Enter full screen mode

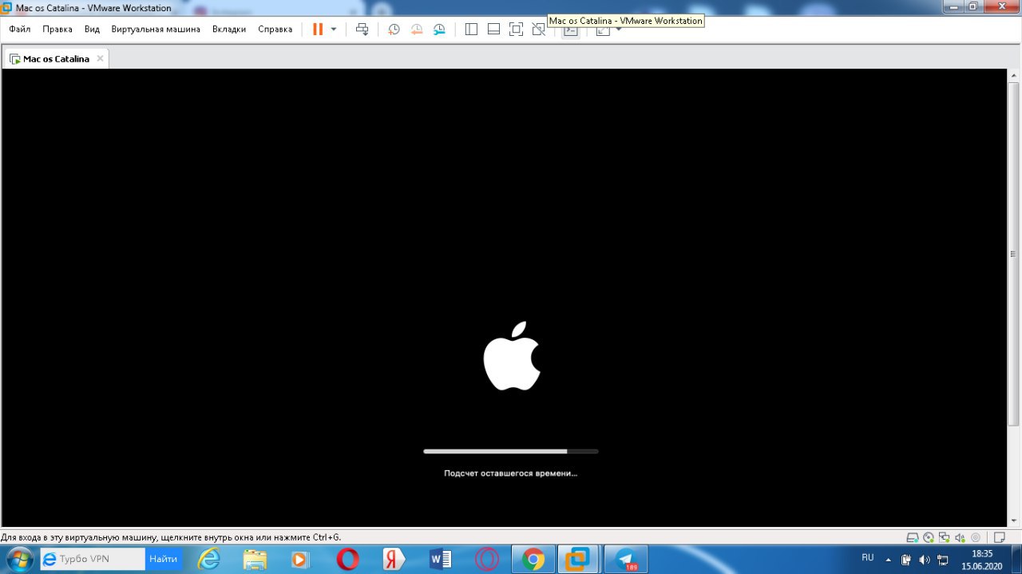pos(516,29)
